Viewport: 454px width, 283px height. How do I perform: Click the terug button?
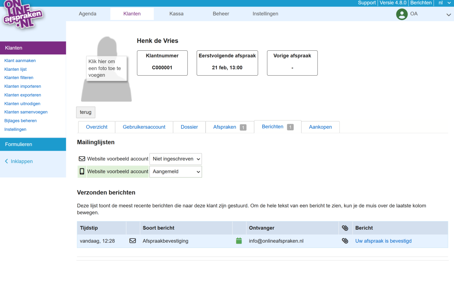86,112
